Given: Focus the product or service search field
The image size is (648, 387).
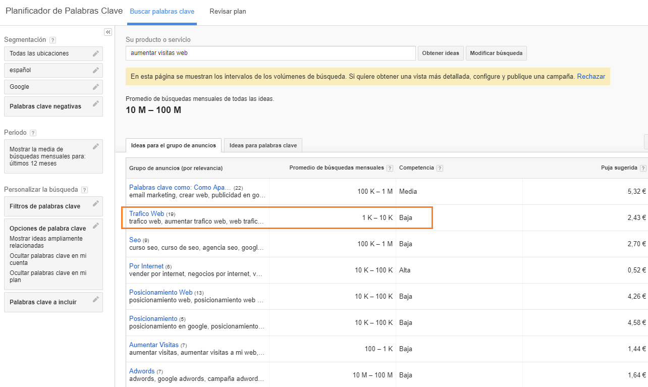Looking at the screenshot, I should pyautogui.click(x=271, y=53).
